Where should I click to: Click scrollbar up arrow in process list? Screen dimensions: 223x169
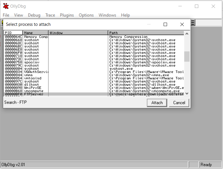pos(187,34)
